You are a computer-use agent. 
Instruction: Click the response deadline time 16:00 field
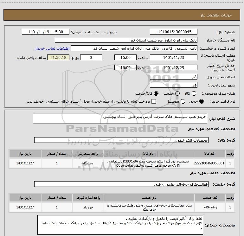tap(125, 57)
